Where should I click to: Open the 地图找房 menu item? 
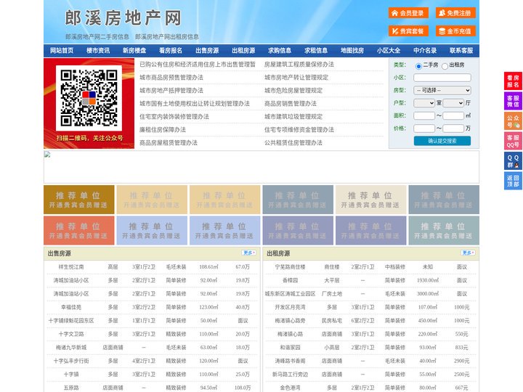(x=352, y=51)
